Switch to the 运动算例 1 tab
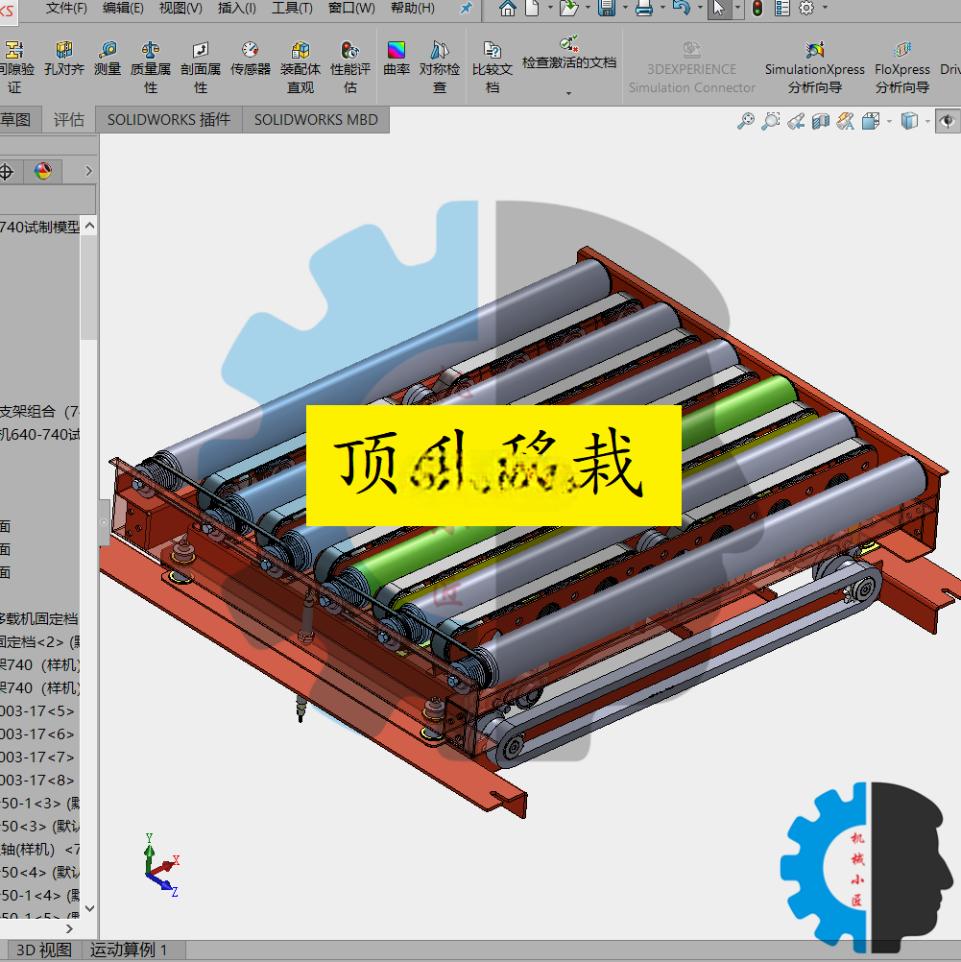This screenshot has height=962, width=961. [x=129, y=950]
